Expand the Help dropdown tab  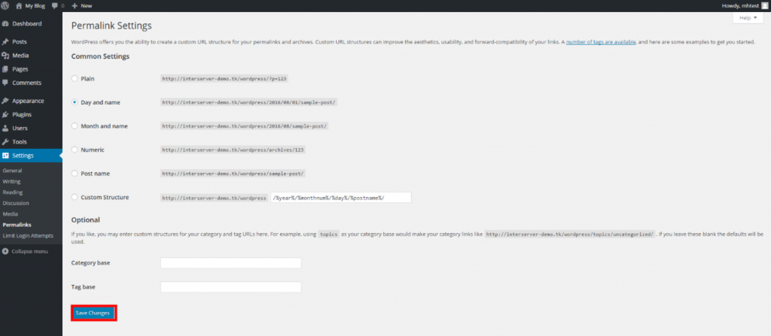pos(748,18)
